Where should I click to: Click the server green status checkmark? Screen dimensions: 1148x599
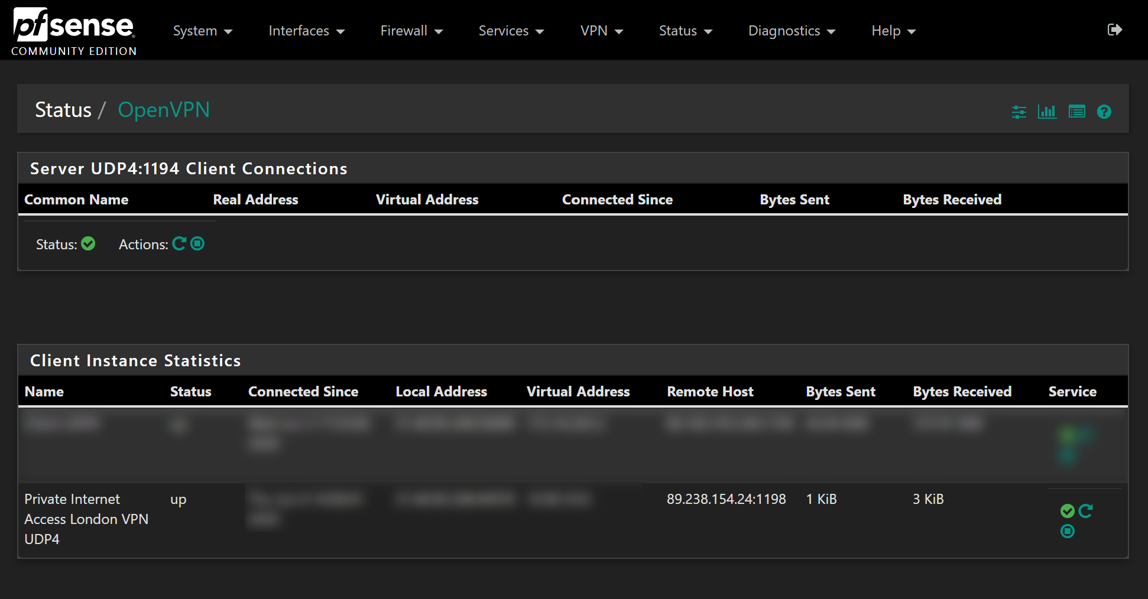pos(88,243)
